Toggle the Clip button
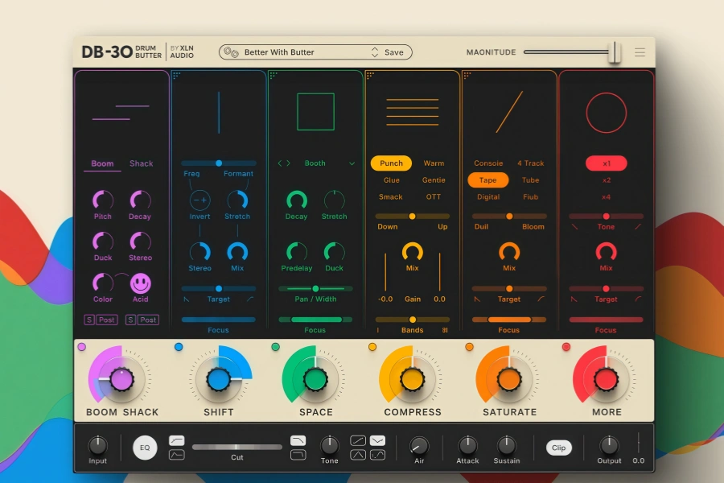Viewport: 724px width, 483px height. (559, 448)
